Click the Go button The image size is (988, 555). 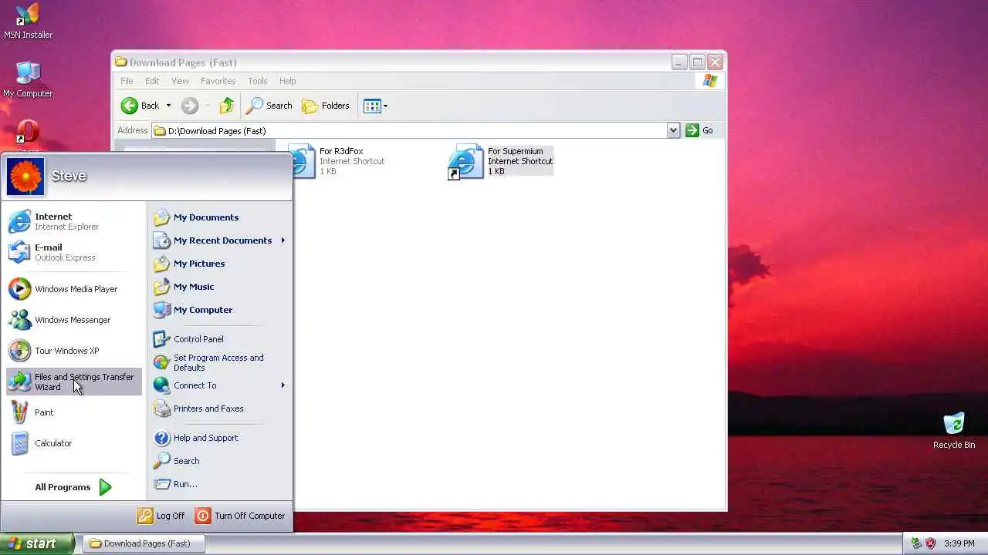[699, 130]
